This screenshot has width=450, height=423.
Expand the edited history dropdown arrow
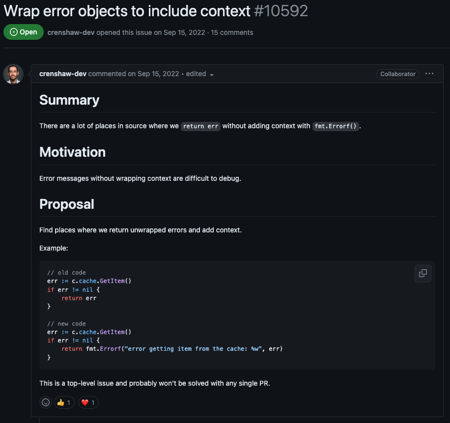pyautogui.click(x=212, y=75)
